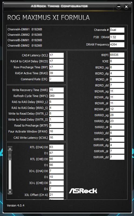Click the RTL (CHA) D0 field

pyautogui.click(x=56, y=147)
